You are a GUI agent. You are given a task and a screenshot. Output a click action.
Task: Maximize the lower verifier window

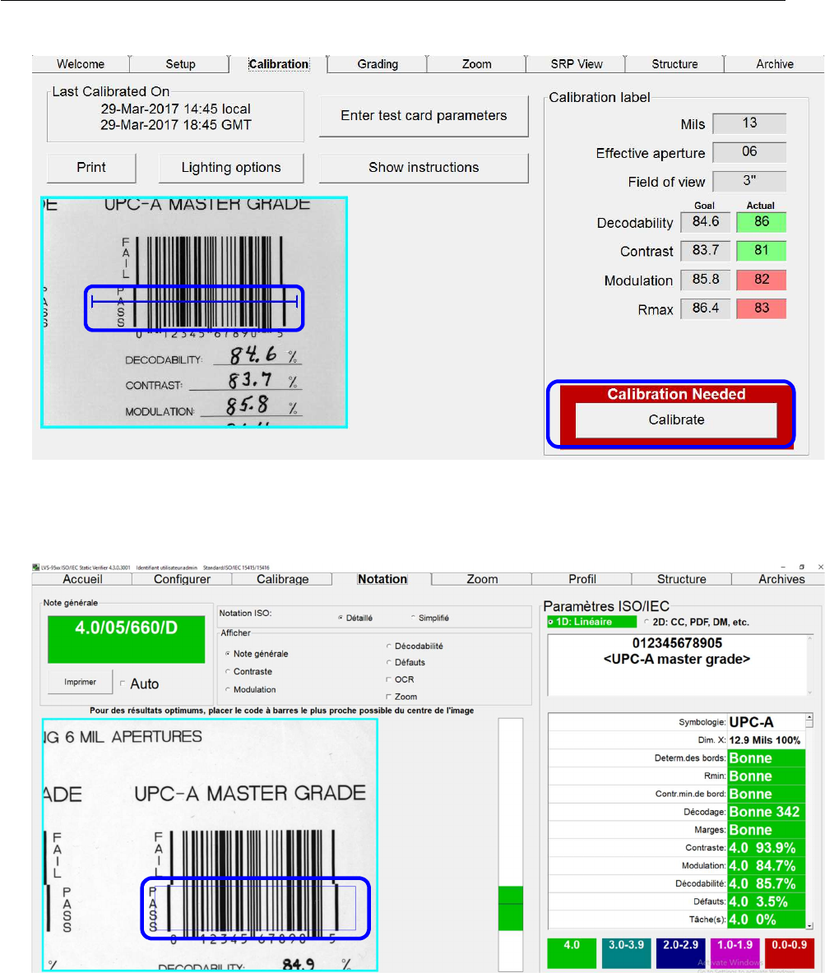point(802,567)
